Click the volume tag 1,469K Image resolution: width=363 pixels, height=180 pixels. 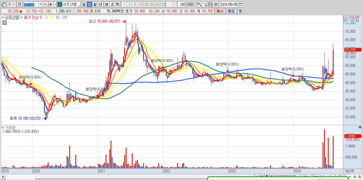click(x=353, y=136)
